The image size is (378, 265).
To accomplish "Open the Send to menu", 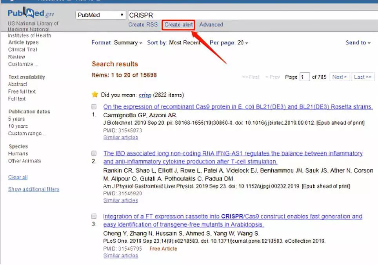I will pos(358,43).
